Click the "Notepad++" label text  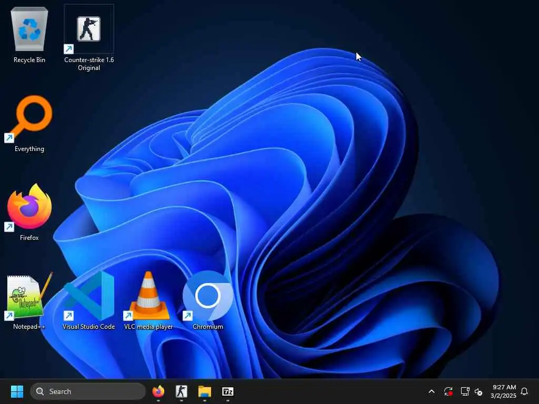pyautogui.click(x=29, y=327)
